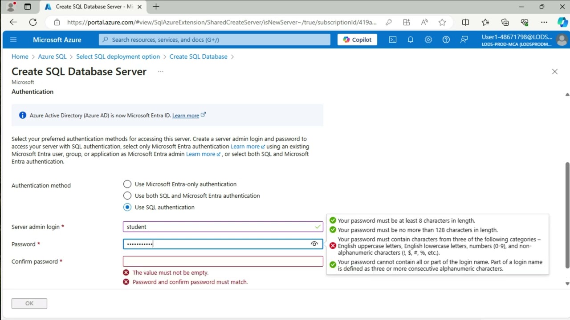
Task: Open the Favorites list icon
Action: (x=485, y=22)
